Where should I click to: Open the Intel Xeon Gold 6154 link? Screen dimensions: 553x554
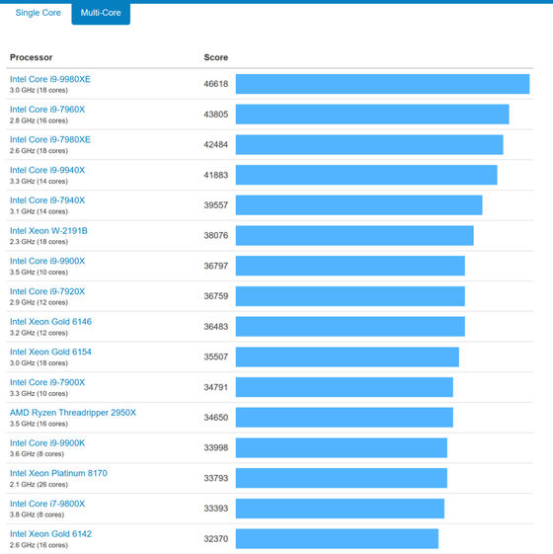pos(50,352)
